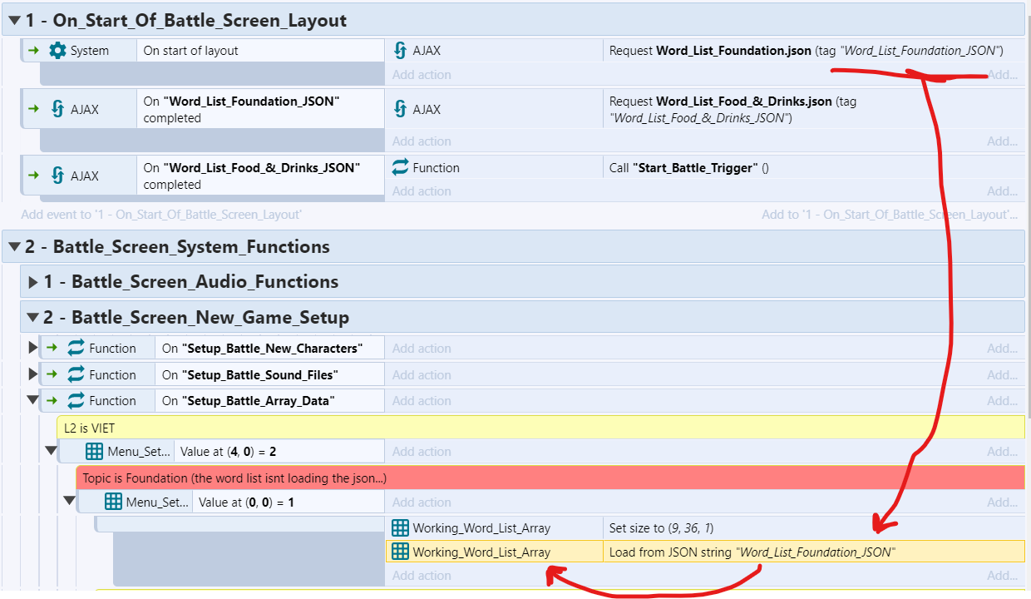Click Add action under Call Start_Battle_Trigger
Viewport: 1031px width, 599px height.
422,191
